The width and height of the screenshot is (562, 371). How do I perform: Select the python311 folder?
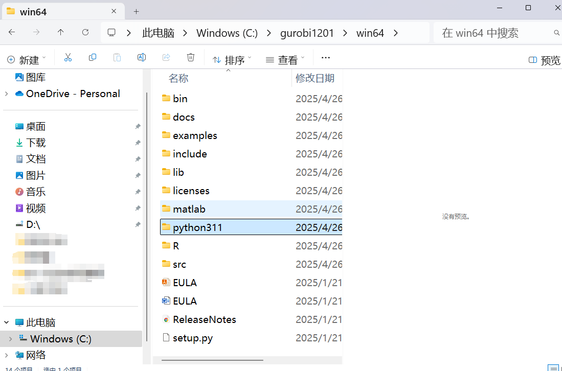(251, 227)
